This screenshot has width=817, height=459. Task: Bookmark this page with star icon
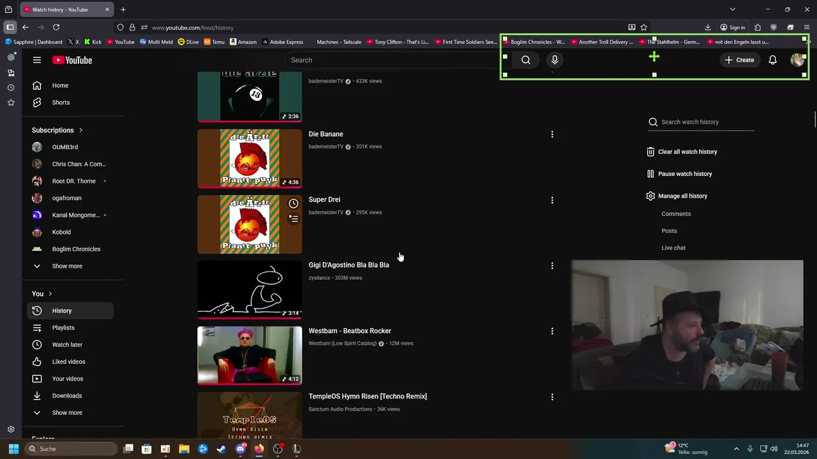[643, 27]
